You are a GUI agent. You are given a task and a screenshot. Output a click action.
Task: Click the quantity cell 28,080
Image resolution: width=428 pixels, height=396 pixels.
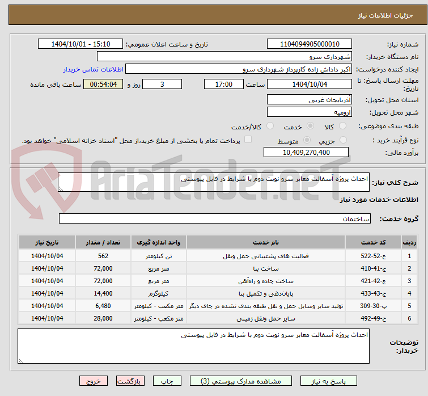pos(103,318)
